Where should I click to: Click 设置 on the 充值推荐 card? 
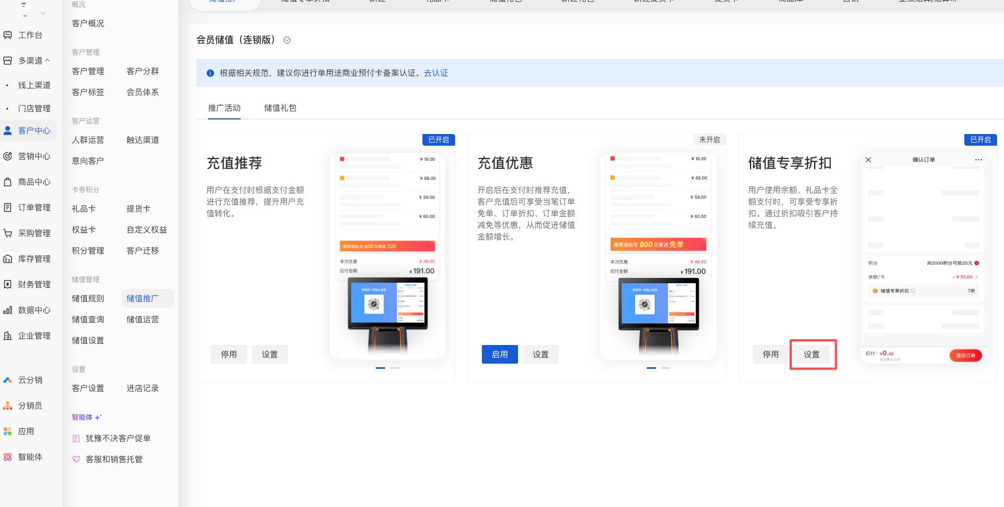270,354
